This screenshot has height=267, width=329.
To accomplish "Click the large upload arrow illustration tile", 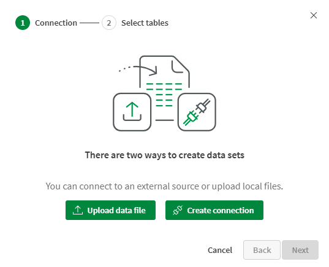I will 132,112.
